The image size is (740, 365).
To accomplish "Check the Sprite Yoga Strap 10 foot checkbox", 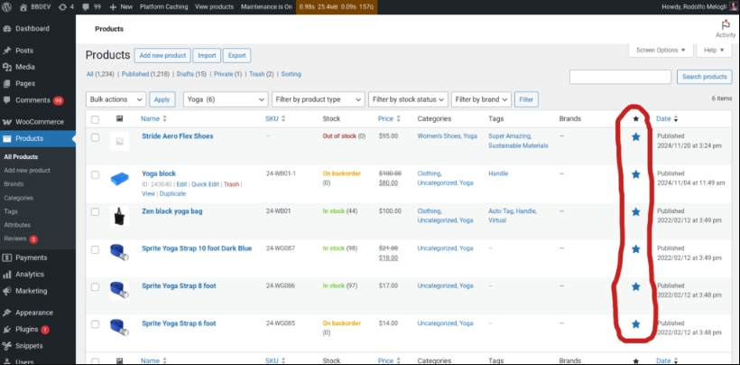I will [x=95, y=249].
